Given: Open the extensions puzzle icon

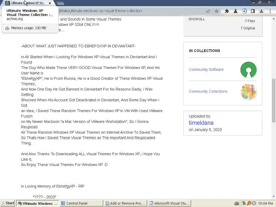Looking at the screenshot, I should [227, 11].
